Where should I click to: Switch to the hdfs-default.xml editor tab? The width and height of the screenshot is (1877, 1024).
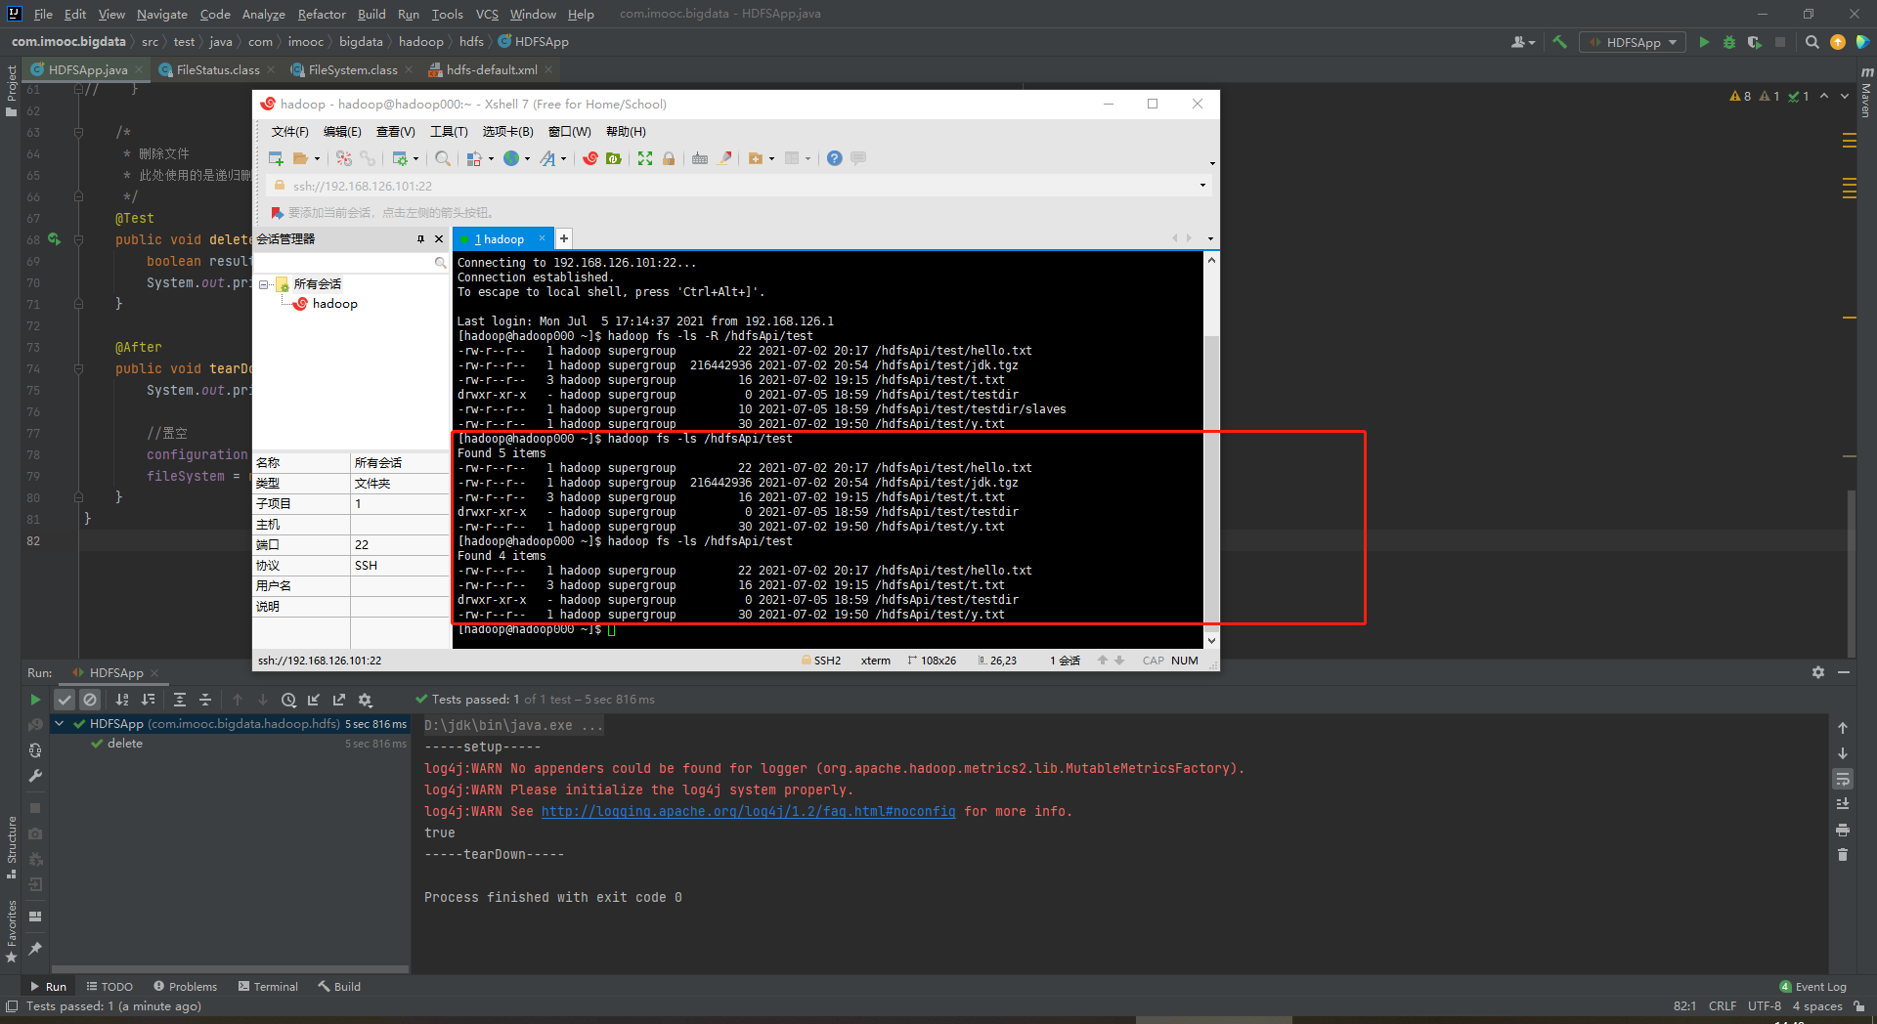pos(492,69)
